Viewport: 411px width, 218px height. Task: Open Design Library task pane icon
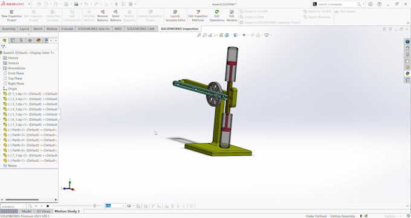click(x=407, y=54)
